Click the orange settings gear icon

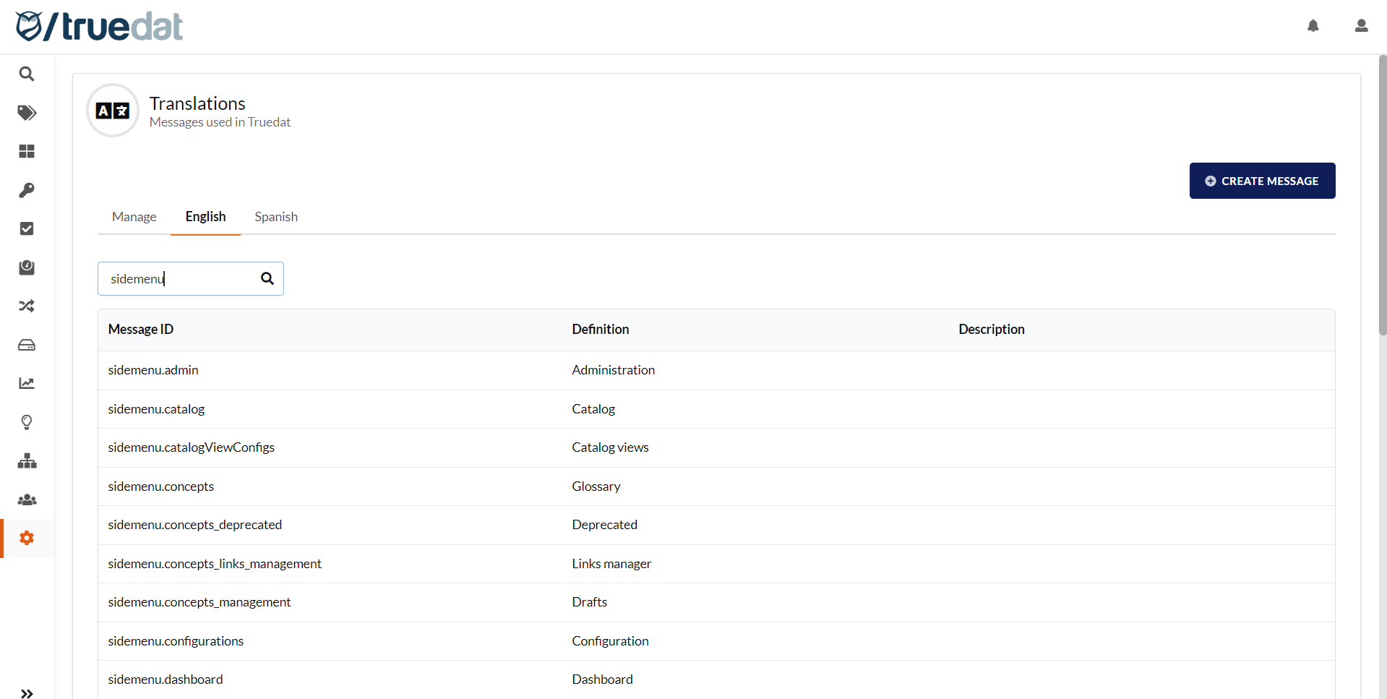[x=27, y=538]
